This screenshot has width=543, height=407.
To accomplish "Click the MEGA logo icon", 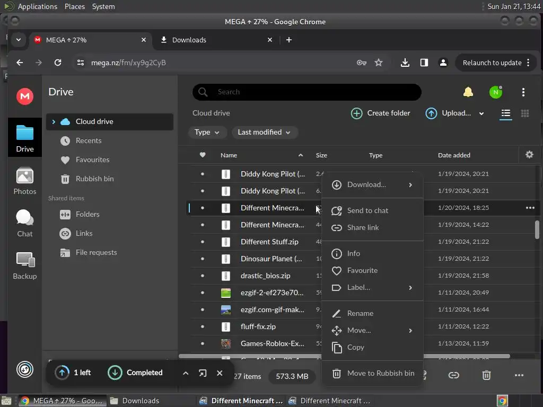I will click(24, 96).
